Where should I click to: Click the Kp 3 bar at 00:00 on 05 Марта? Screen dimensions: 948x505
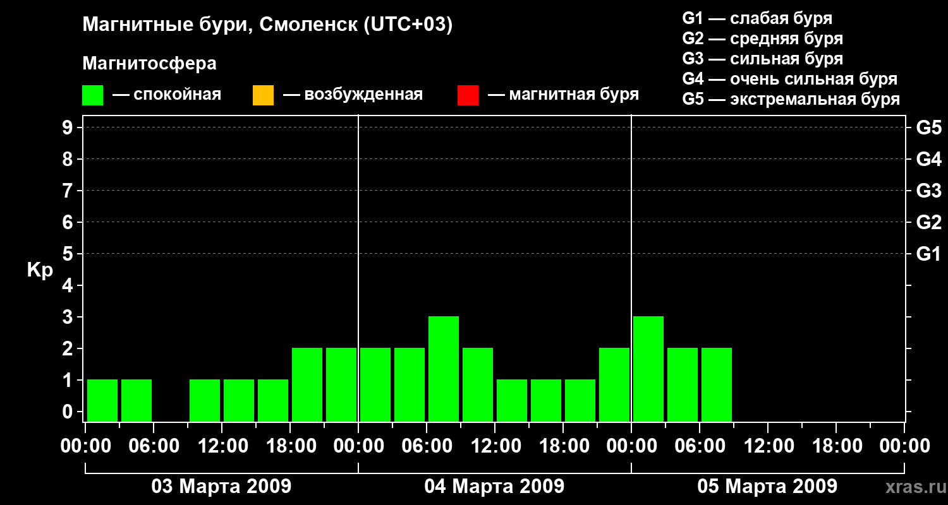tap(648, 369)
